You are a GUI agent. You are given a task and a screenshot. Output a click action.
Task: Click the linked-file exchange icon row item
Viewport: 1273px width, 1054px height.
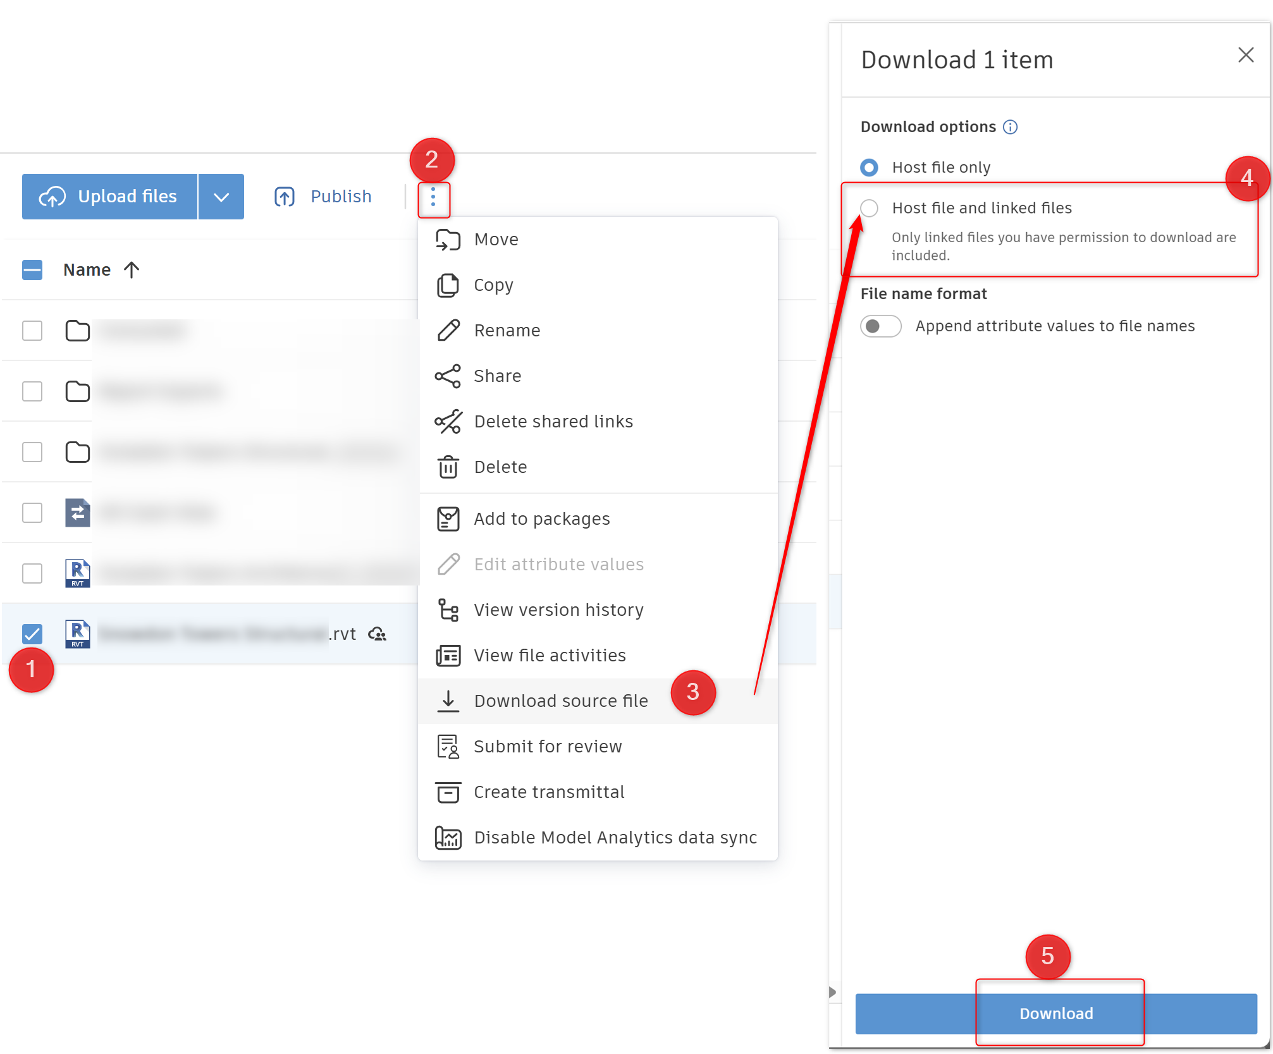pos(78,512)
